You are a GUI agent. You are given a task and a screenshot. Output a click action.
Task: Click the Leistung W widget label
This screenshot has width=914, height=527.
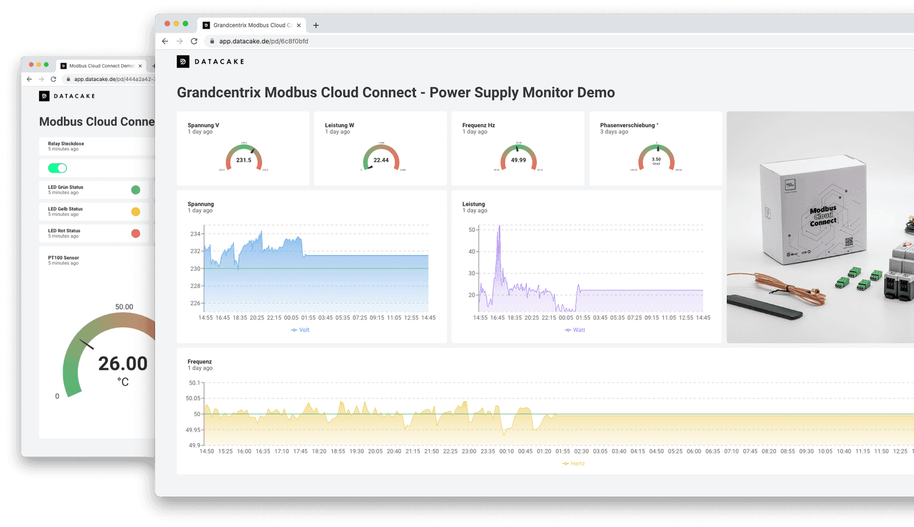[x=339, y=125]
